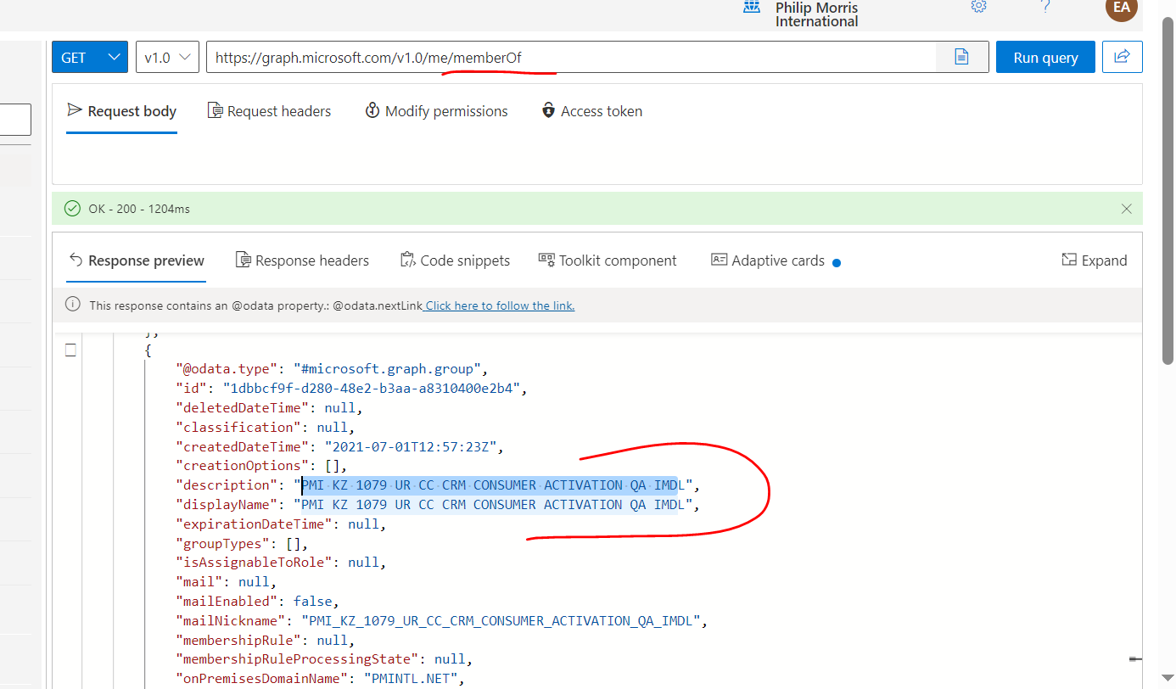This screenshot has height=689, width=1176.
Task: Share the query using the share icon
Action: coord(1122,57)
